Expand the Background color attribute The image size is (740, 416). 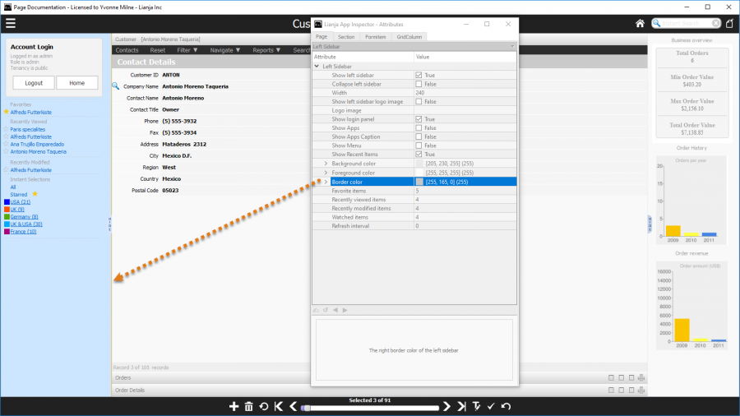[x=326, y=164]
